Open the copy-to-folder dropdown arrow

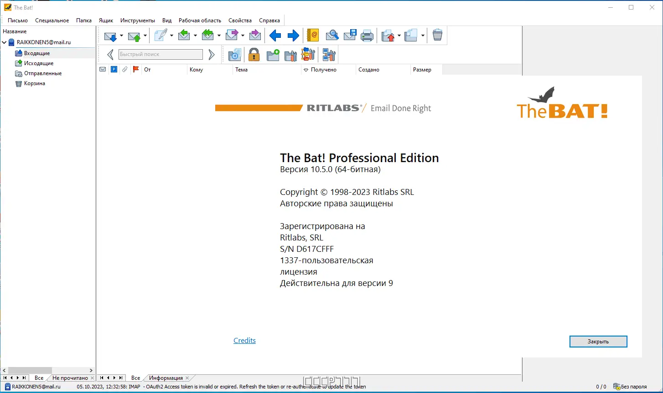tap(423, 36)
